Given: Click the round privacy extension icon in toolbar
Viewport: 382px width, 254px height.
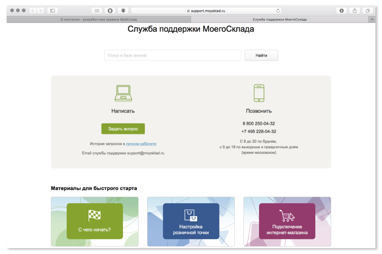Looking at the screenshot, I should coord(110,10).
